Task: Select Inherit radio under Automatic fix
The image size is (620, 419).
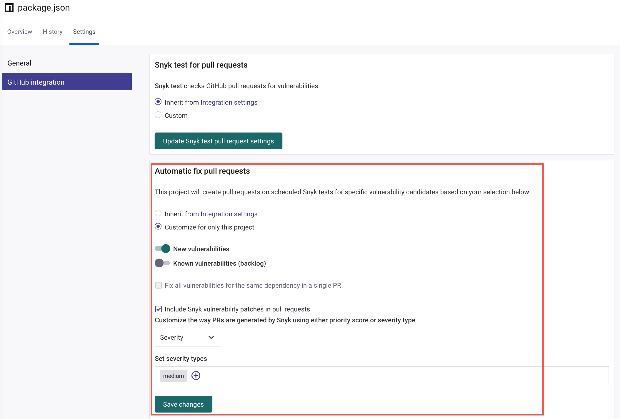Action: (158, 213)
